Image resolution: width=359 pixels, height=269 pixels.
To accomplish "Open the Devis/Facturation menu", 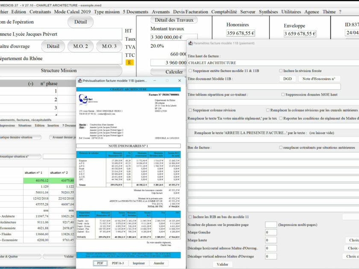I will click(191, 12).
